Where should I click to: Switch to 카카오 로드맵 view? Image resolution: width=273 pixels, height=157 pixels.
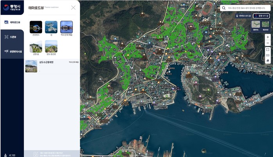[x=244, y=16]
